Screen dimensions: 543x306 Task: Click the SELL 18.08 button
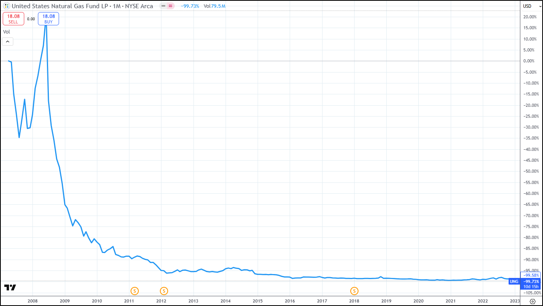(13, 19)
